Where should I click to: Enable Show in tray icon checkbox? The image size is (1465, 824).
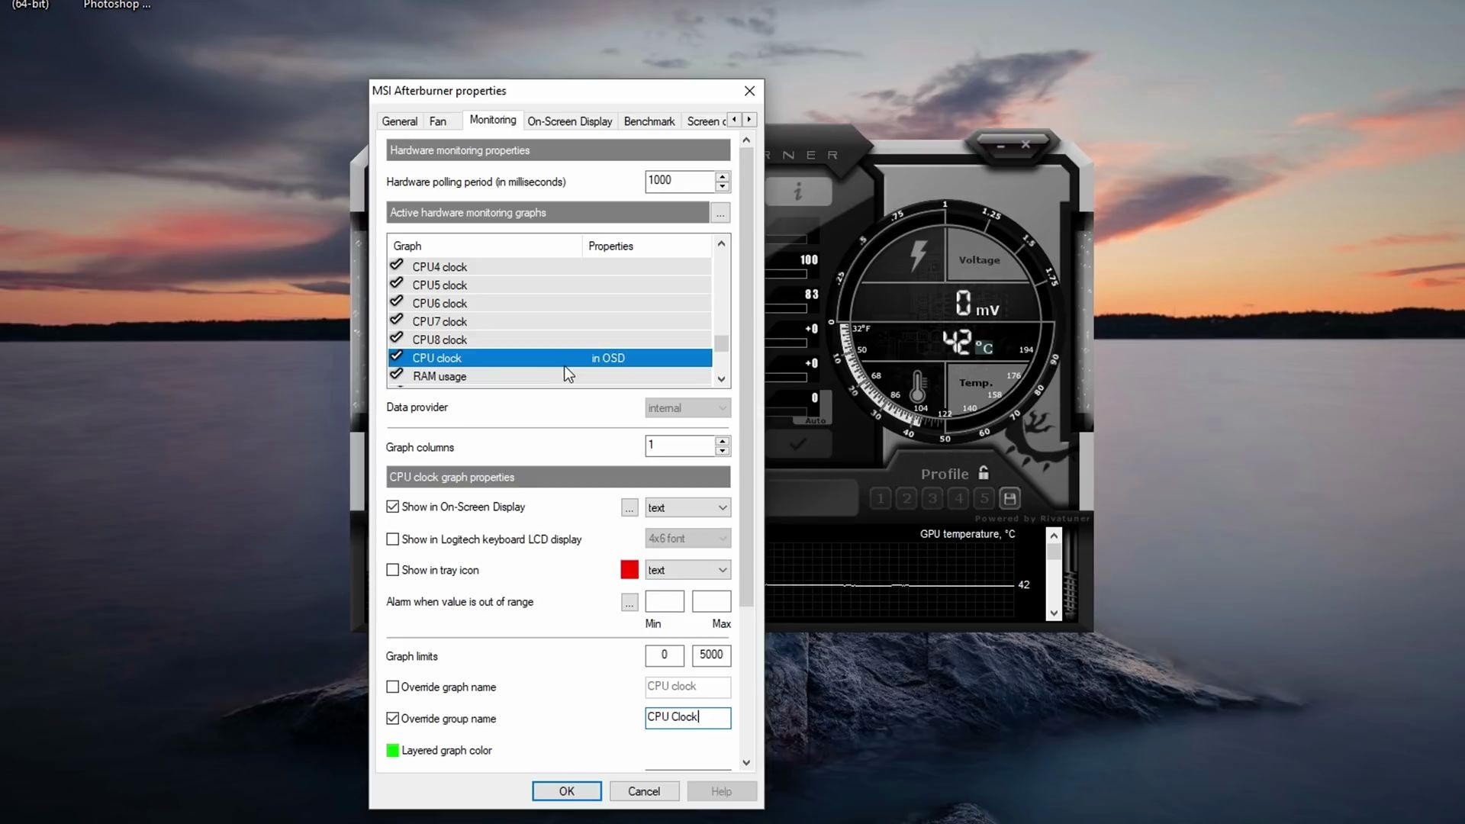click(x=393, y=570)
